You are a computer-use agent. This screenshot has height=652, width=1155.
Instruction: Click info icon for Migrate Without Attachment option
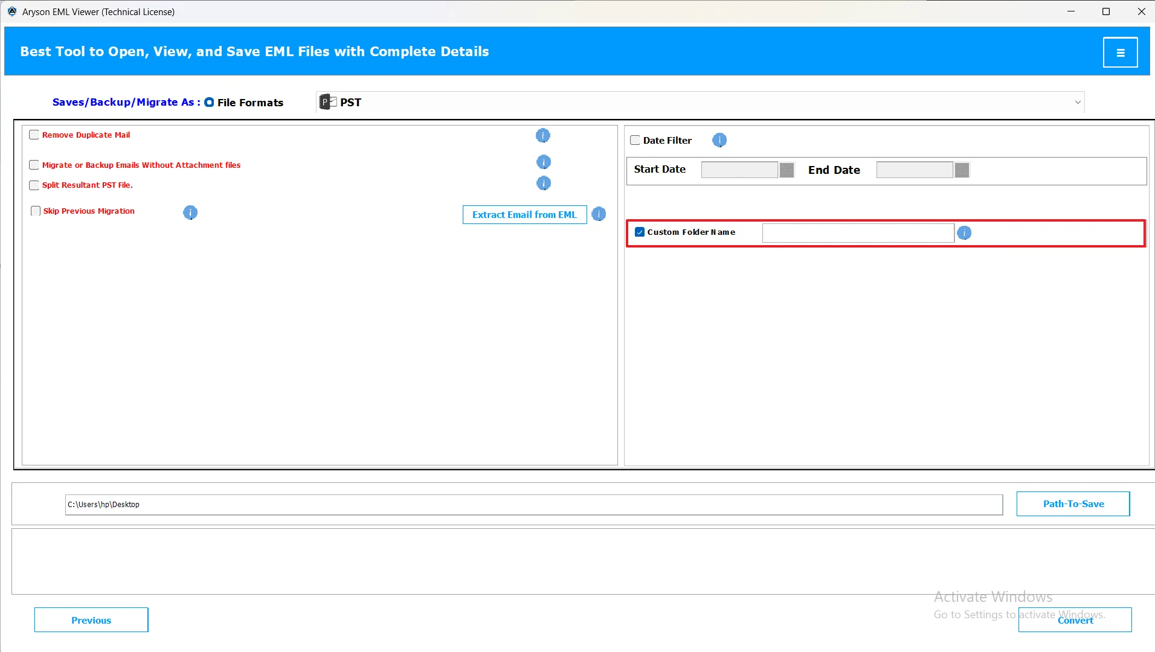[543, 162]
